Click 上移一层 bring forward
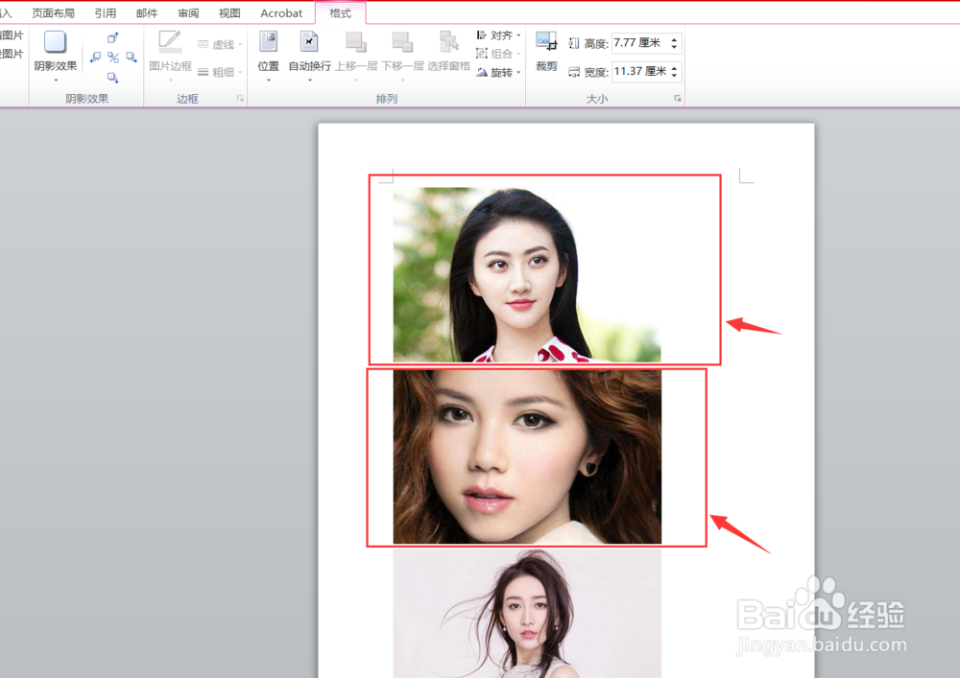This screenshot has width=960, height=678. [x=356, y=55]
